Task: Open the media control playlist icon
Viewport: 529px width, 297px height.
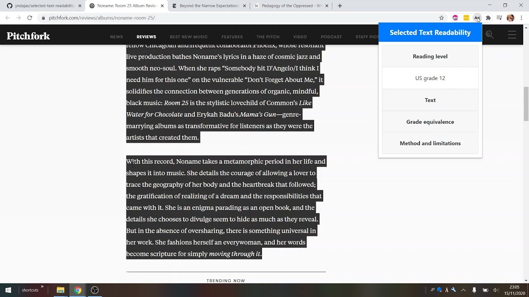Action: (x=499, y=18)
